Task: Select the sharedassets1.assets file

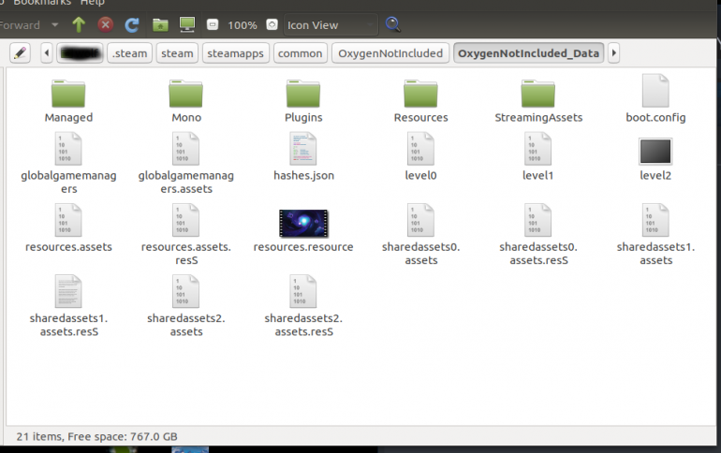Action: click(x=655, y=234)
